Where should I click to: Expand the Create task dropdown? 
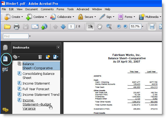(22, 17)
